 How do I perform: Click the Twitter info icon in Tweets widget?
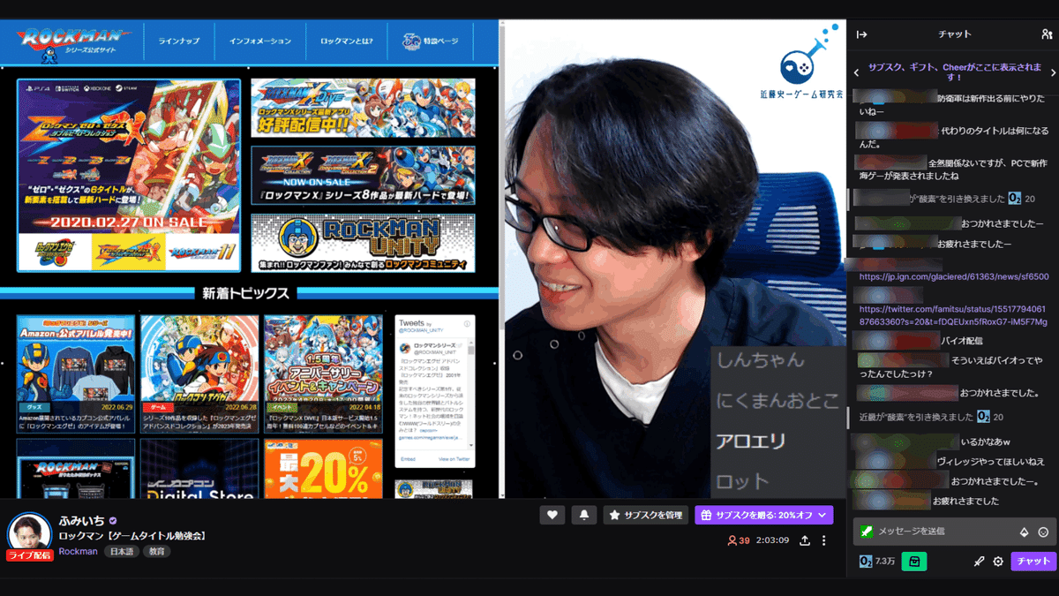pyautogui.click(x=467, y=324)
